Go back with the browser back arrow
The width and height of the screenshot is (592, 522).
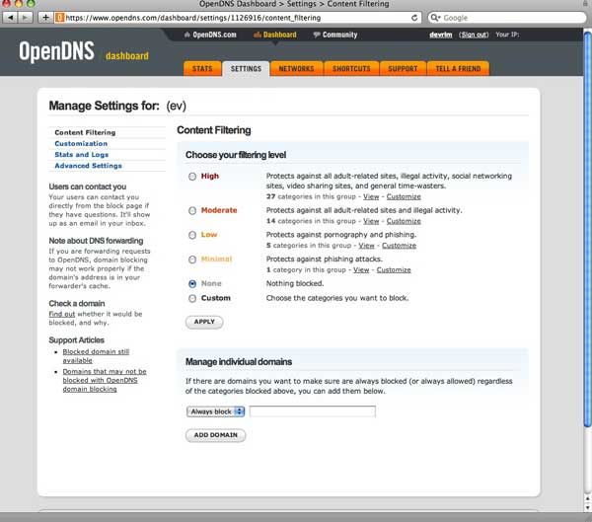(10, 18)
